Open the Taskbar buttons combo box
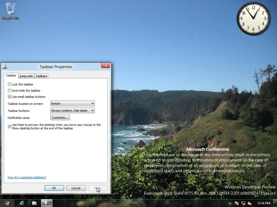The height and width of the screenshot is (207, 277). pos(72,111)
